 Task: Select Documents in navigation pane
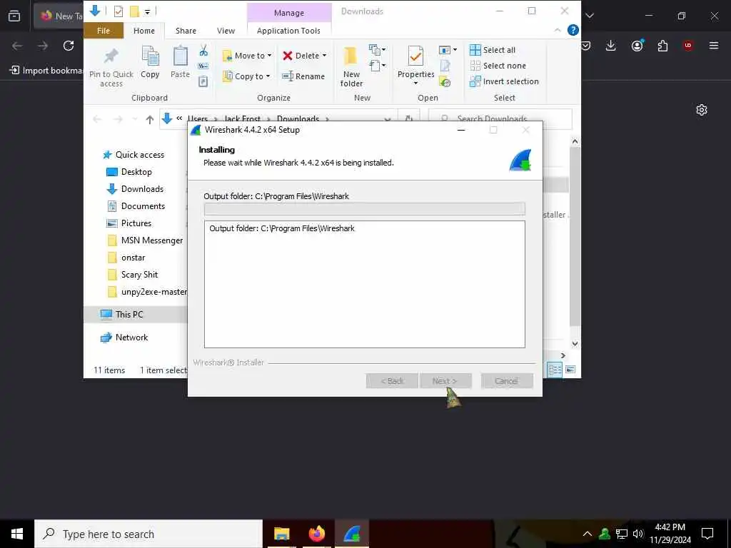pos(143,206)
